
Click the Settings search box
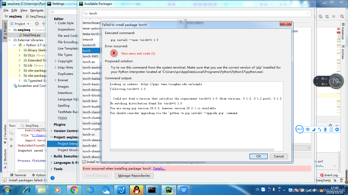click(x=63, y=12)
